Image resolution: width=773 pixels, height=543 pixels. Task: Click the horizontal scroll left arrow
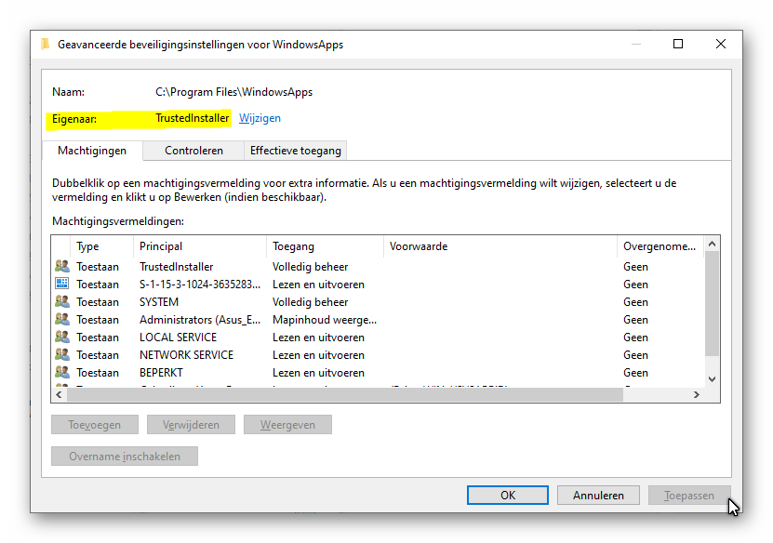tap(60, 394)
